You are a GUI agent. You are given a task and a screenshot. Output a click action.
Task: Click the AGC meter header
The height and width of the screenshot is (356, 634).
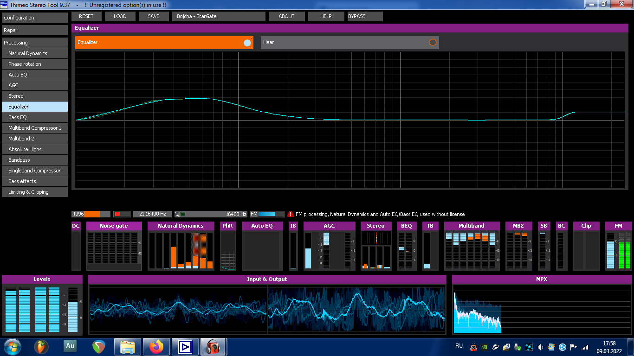click(x=329, y=226)
